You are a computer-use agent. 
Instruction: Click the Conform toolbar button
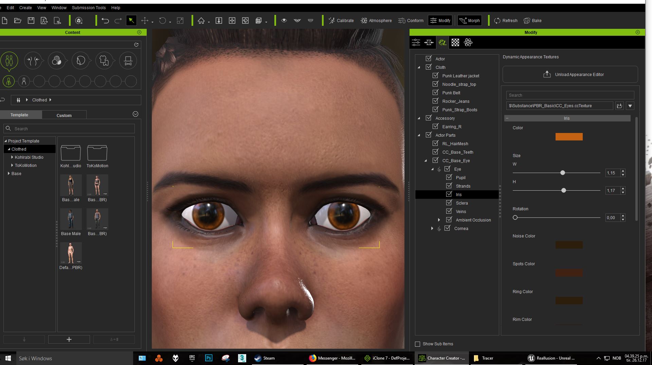tap(411, 21)
